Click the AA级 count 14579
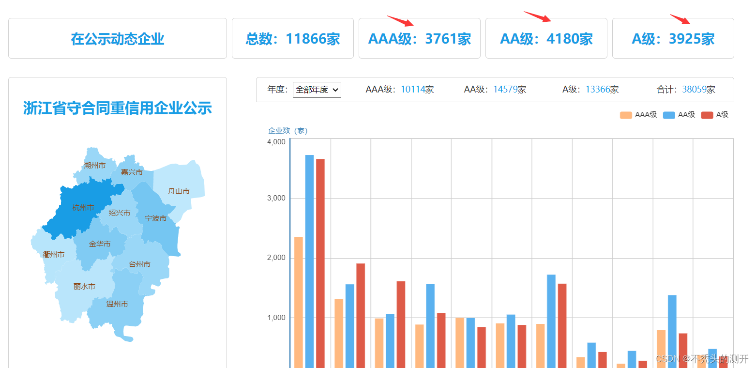This screenshot has height=368, width=756. (505, 90)
